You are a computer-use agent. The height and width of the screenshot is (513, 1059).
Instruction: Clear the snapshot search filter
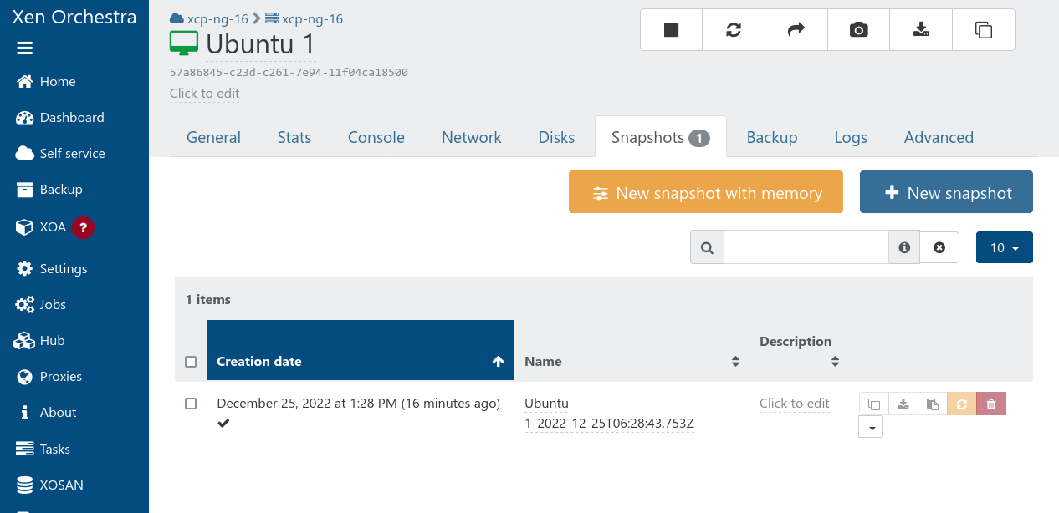939,247
